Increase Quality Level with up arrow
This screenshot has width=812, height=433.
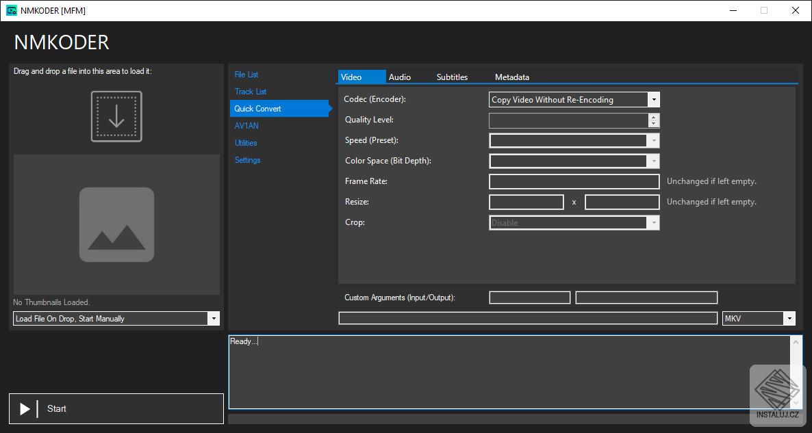point(654,117)
